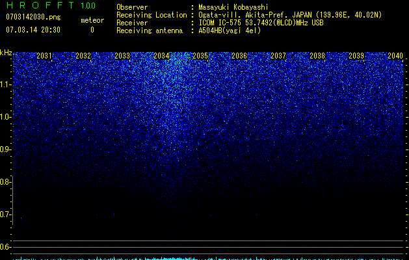The height and width of the screenshot is (260, 409).
Task: Click receiver value ICOM IC-575 53.7492 MHz USB
Action: [x=261, y=23]
